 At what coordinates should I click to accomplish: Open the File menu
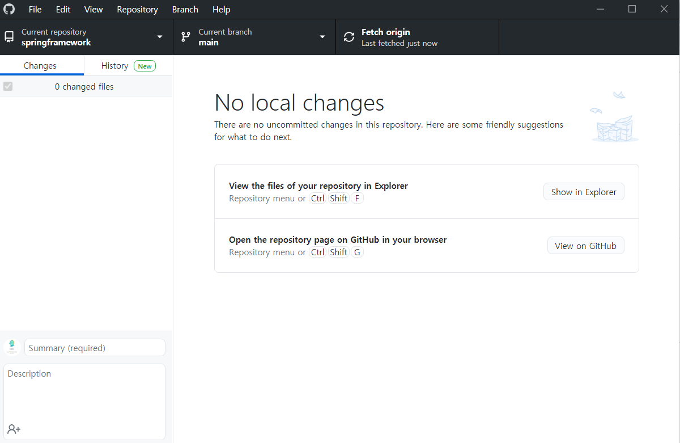(35, 9)
